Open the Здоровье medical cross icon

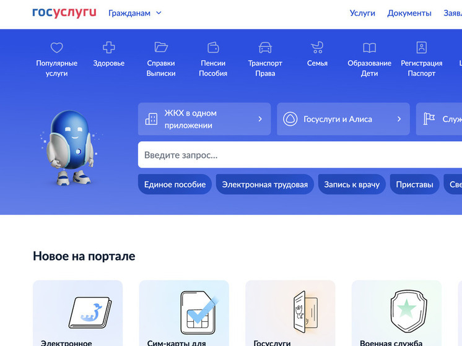pos(109,48)
